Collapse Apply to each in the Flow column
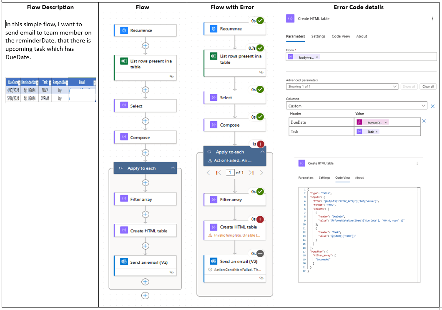 click(x=173, y=168)
